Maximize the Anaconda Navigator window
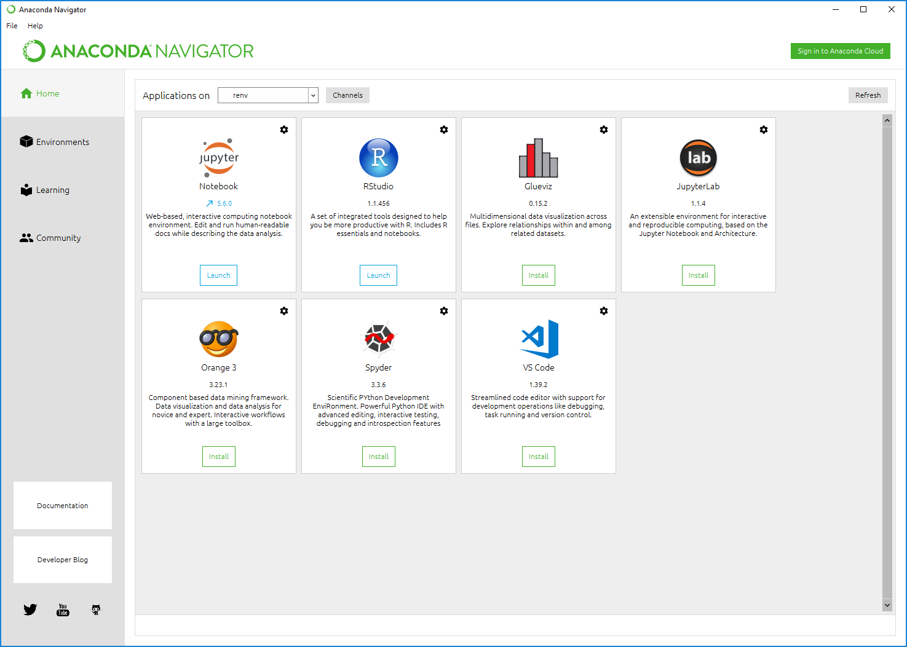The height and width of the screenshot is (647, 907). (863, 9)
